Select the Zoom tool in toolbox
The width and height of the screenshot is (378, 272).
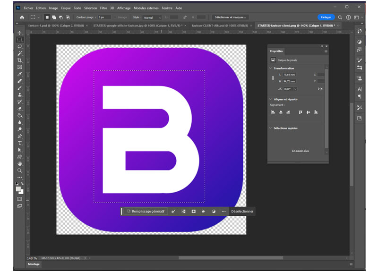[20, 170]
